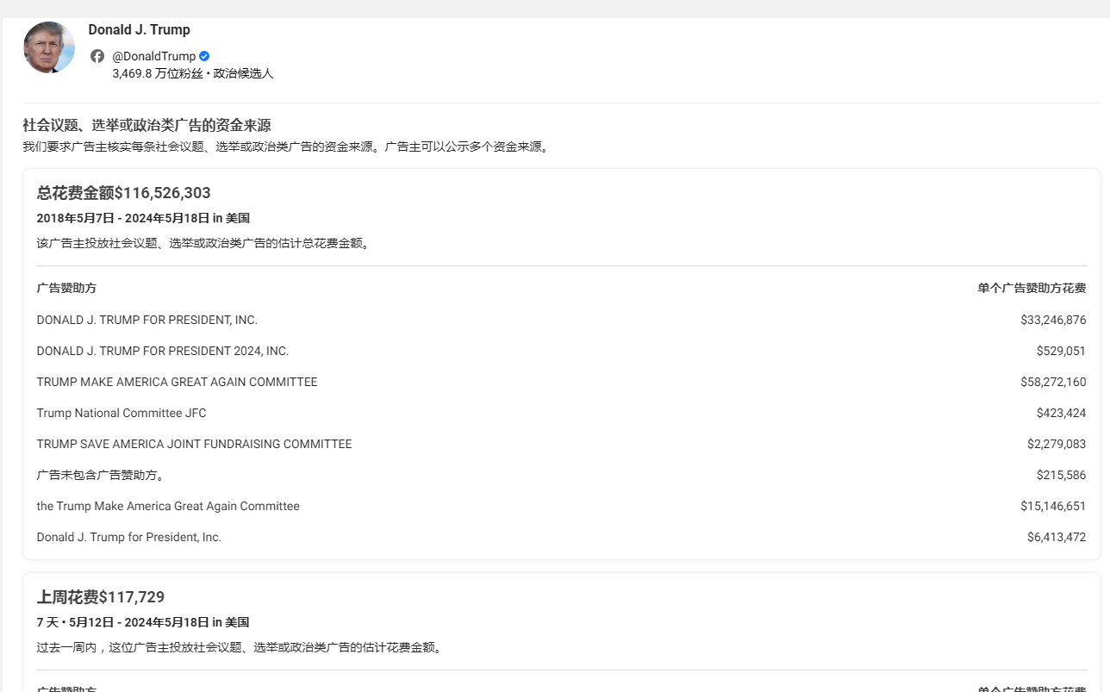The height and width of the screenshot is (692, 1110).
Task: Click the 3,469.8 万位粉丝 follower count
Action: click(x=158, y=74)
